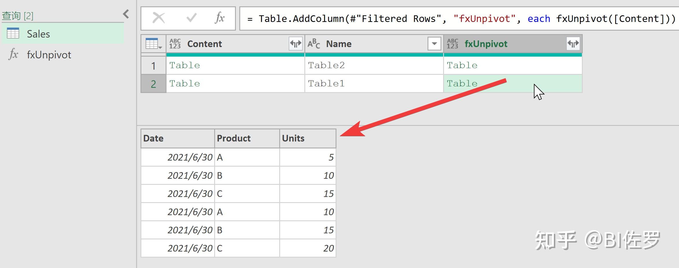Select the Content column header

[x=235, y=44]
